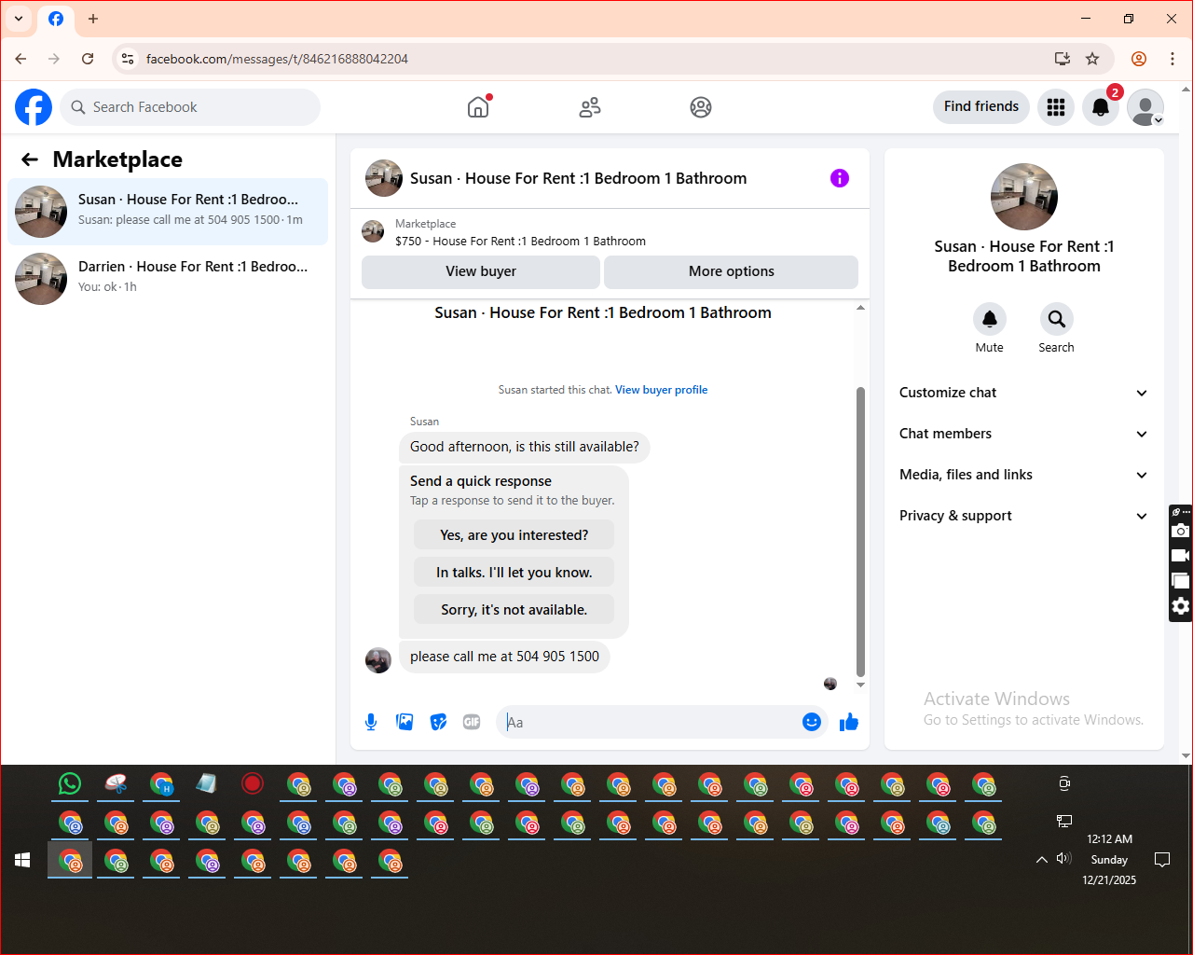Open the volume control in system tray
Viewport: 1193px width, 955px height.
(x=1063, y=858)
